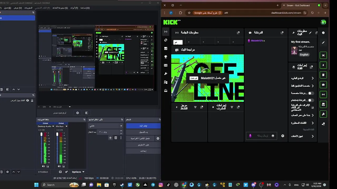Open Mic/Aux channel dropdown arrow

tap(66, 126)
